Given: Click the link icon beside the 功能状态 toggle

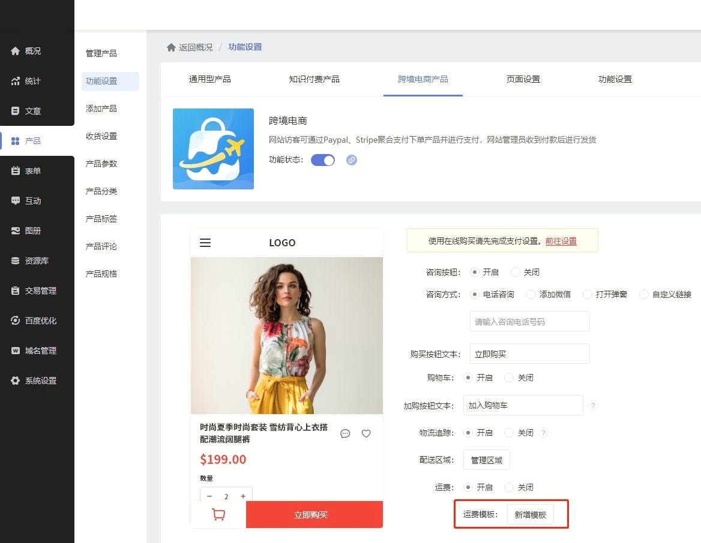Looking at the screenshot, I should (351, 160).
